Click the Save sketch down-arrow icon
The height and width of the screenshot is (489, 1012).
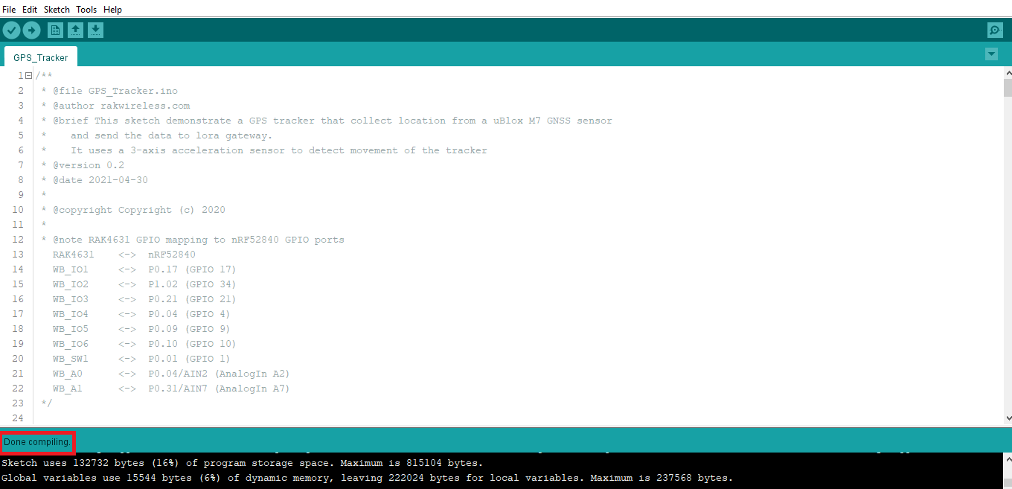click(x=95, y=31)
